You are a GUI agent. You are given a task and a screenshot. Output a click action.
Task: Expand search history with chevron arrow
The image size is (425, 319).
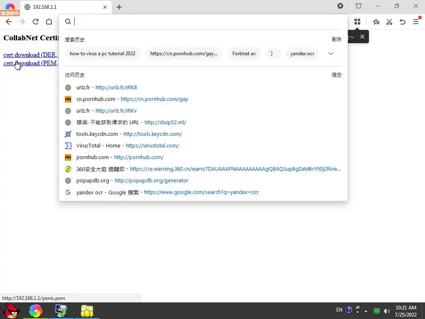pos(331,54)
